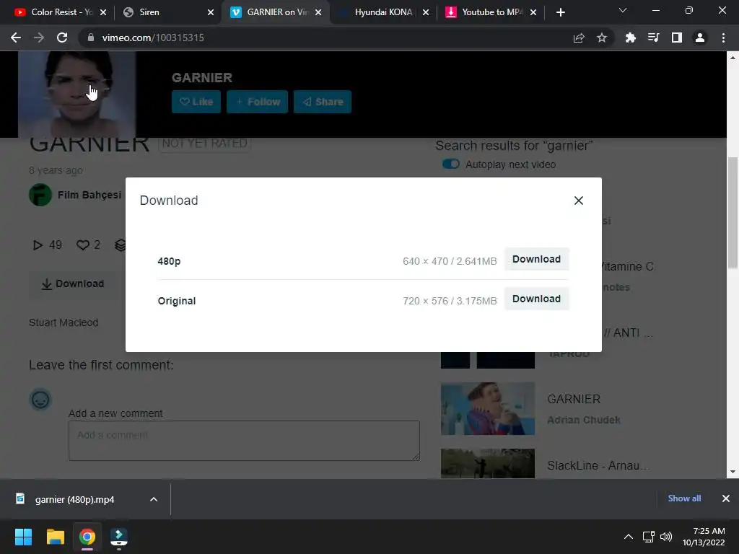The width and height of the screenshot is (739, 554).
Task: Open the screen recorder taskbar app
Action: pyautogui.click(x=119, y=537)
